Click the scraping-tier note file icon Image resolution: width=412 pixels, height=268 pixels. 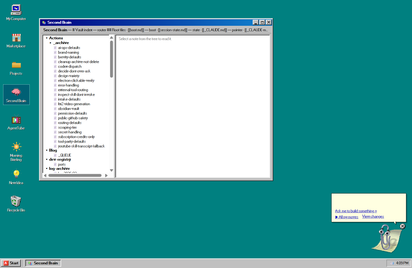pos(55,127)
